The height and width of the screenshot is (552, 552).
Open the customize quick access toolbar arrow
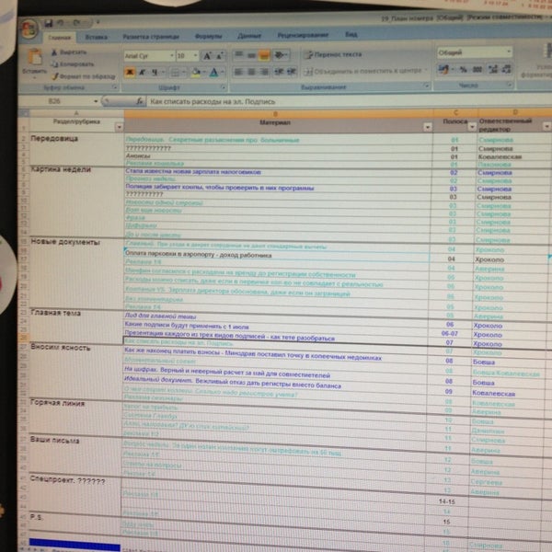point(98,23)
